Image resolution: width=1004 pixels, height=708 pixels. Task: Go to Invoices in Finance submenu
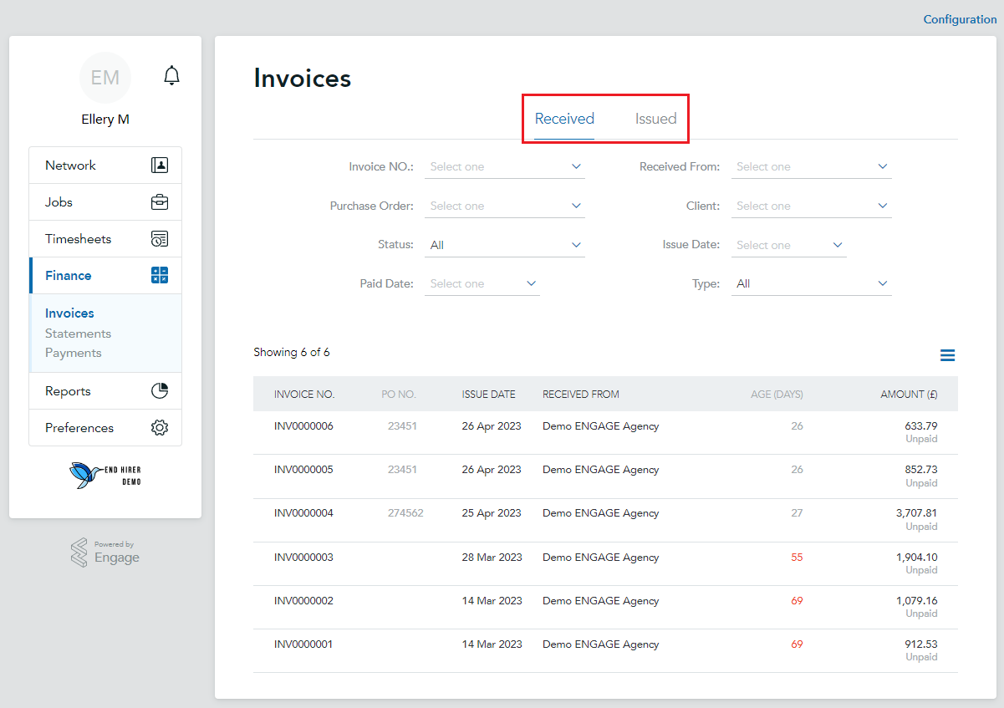(x=69, y=313)
